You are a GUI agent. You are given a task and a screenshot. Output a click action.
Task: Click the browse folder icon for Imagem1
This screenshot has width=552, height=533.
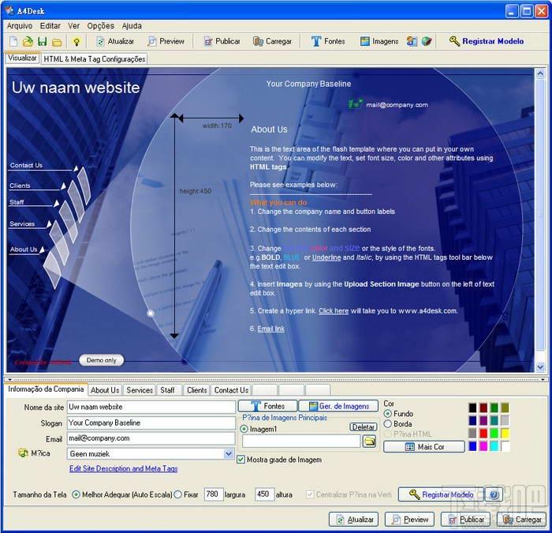tap(369, 441)
